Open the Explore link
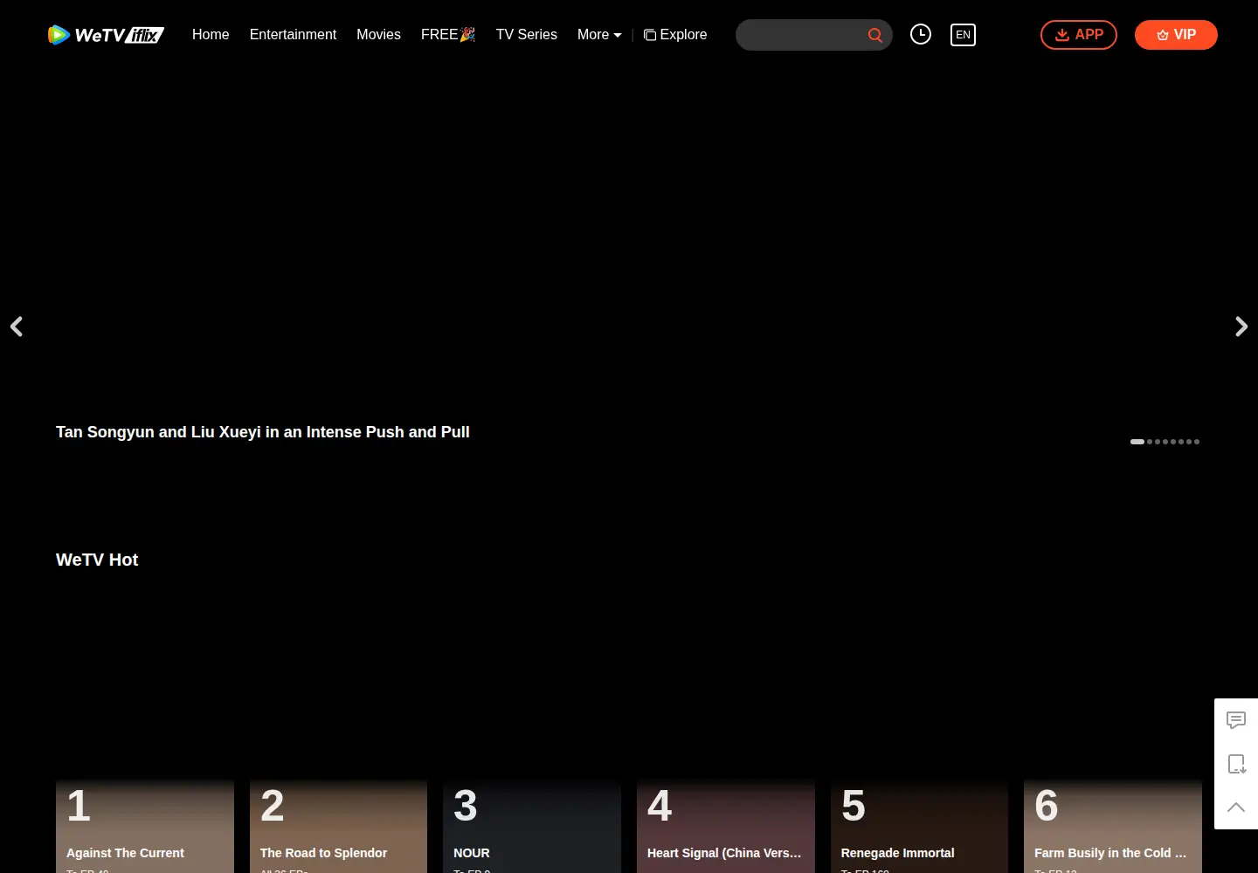This screenshot has height=873, width=1258. pos(675,35)
